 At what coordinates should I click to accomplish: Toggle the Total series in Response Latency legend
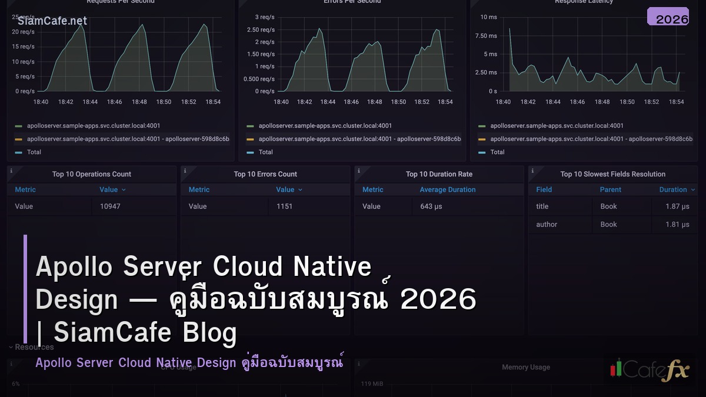coord(497,152)
